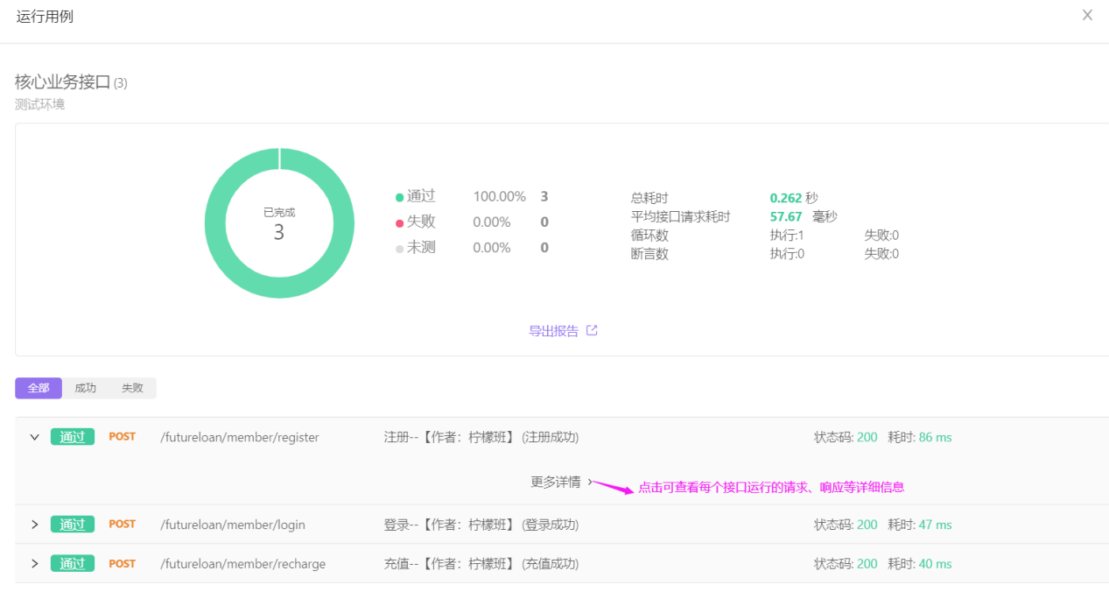Click the 通过 badge on login row
The height and width of the screenshot is (592, 1109).
click(73, 525)
